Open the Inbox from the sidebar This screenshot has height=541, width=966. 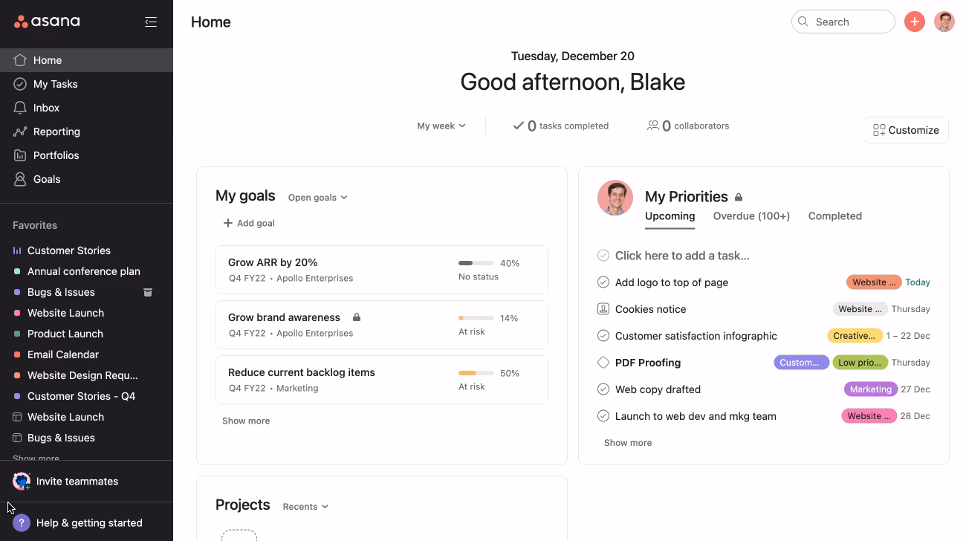point(46,108)
